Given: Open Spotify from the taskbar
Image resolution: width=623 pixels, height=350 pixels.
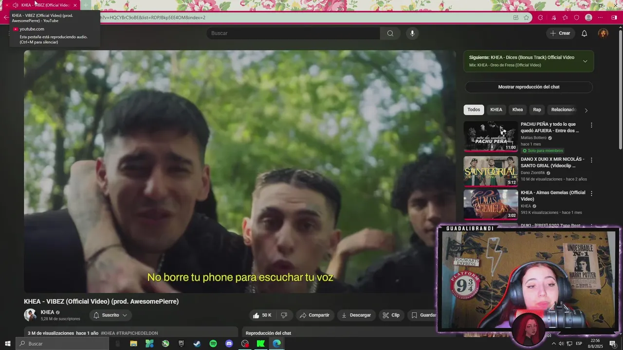Looking at the screenshot, I should (213, 344).
